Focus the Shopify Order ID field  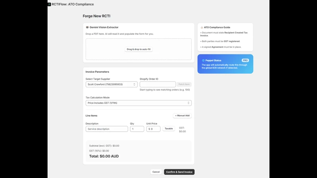[157, 84]
